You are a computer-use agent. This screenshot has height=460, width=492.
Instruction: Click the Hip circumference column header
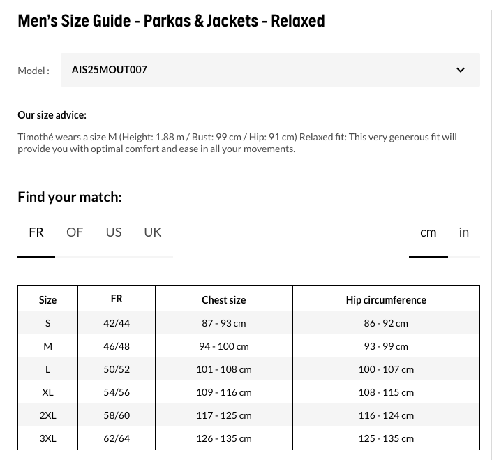coord(386,300)
